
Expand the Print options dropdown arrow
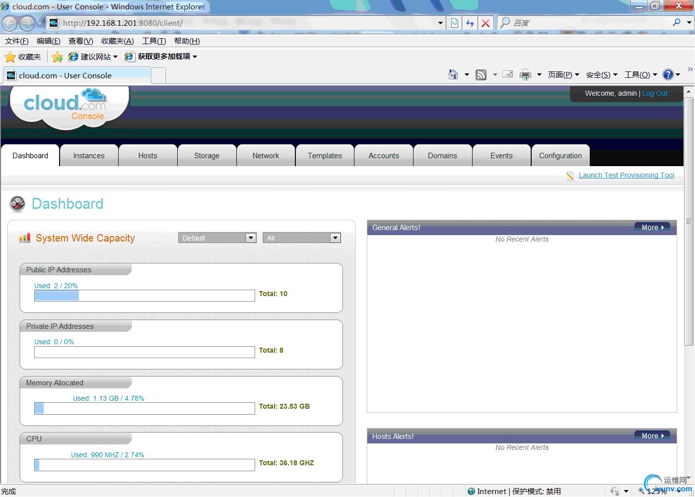click(x=539, y=75)
